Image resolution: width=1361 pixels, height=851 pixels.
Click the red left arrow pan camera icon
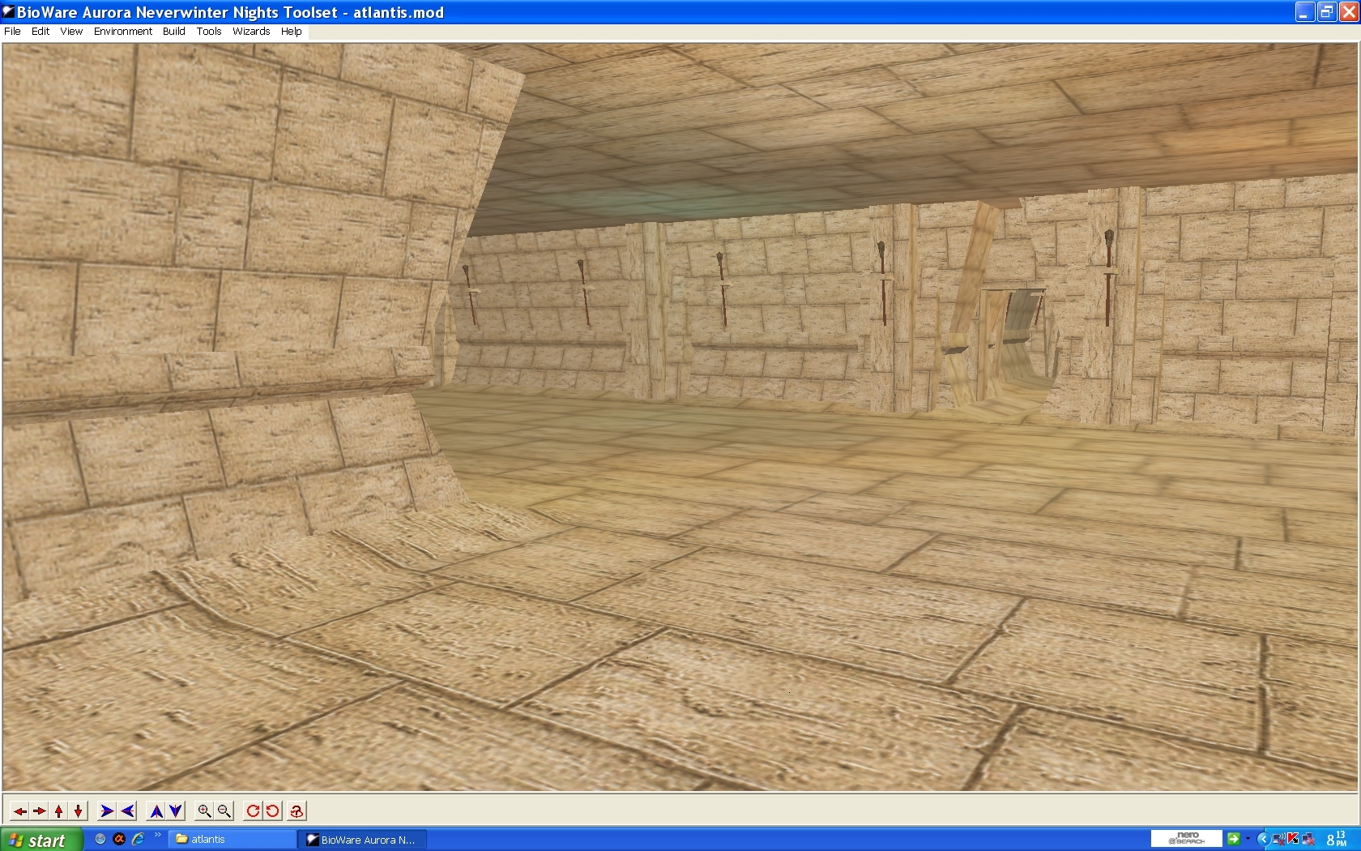coord(19,810)
